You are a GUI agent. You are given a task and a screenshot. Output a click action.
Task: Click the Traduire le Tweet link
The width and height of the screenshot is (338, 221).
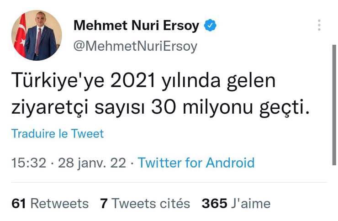tap(58, 134)
